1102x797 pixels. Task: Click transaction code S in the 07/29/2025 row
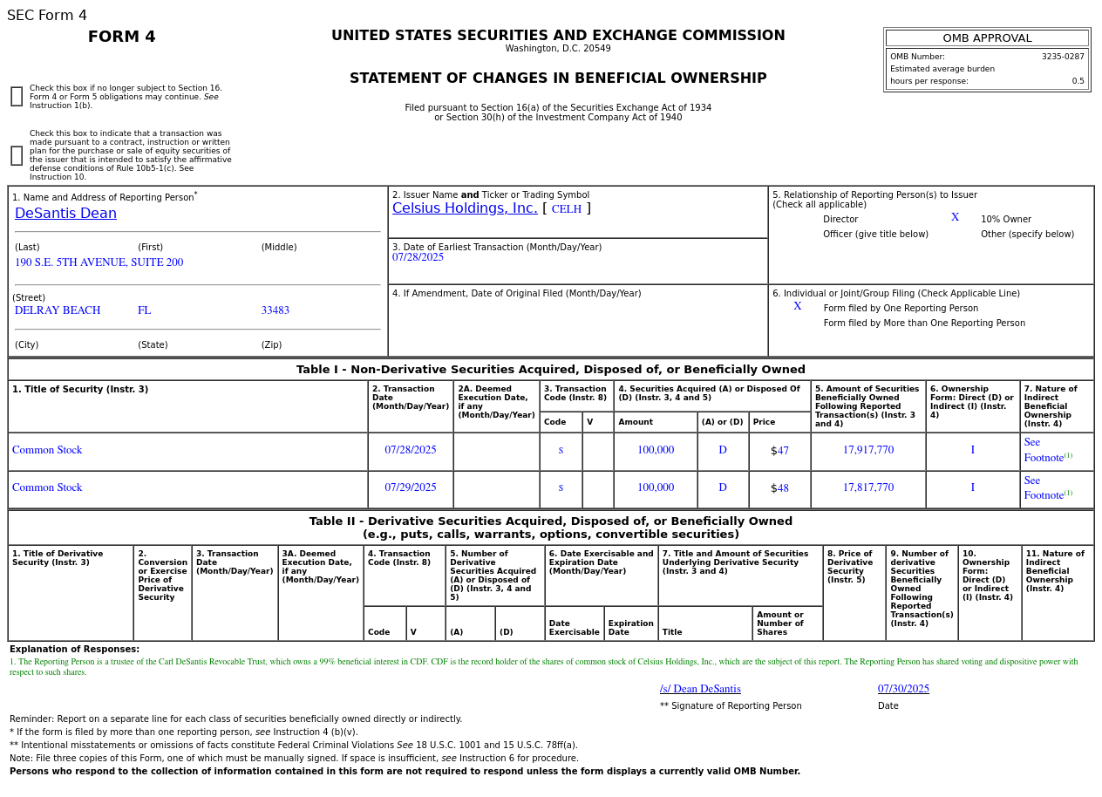coord(561,487)
